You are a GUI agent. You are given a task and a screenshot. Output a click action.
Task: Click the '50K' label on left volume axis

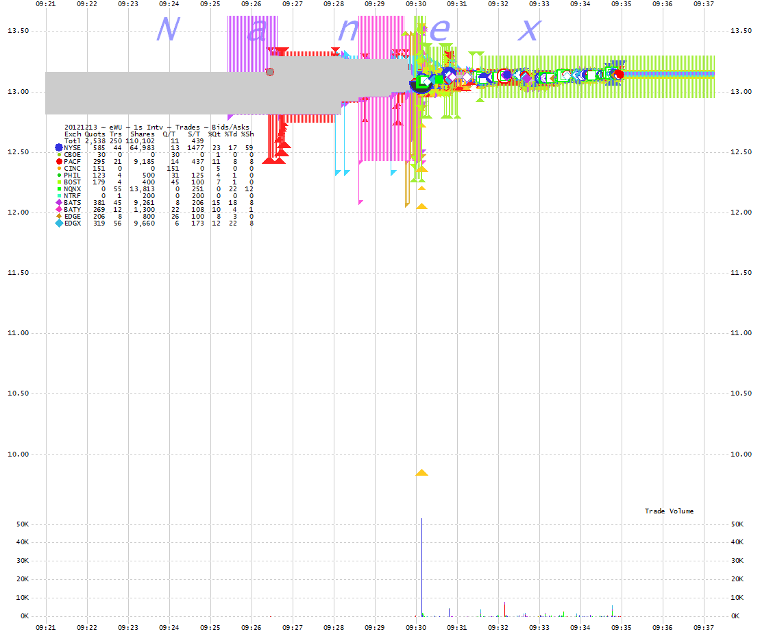23,524
